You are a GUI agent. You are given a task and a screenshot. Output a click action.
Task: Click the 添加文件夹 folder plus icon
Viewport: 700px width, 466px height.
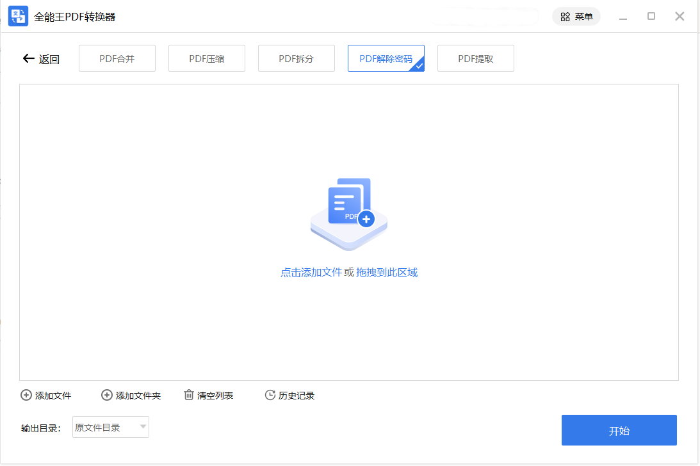tap(107, 395)
